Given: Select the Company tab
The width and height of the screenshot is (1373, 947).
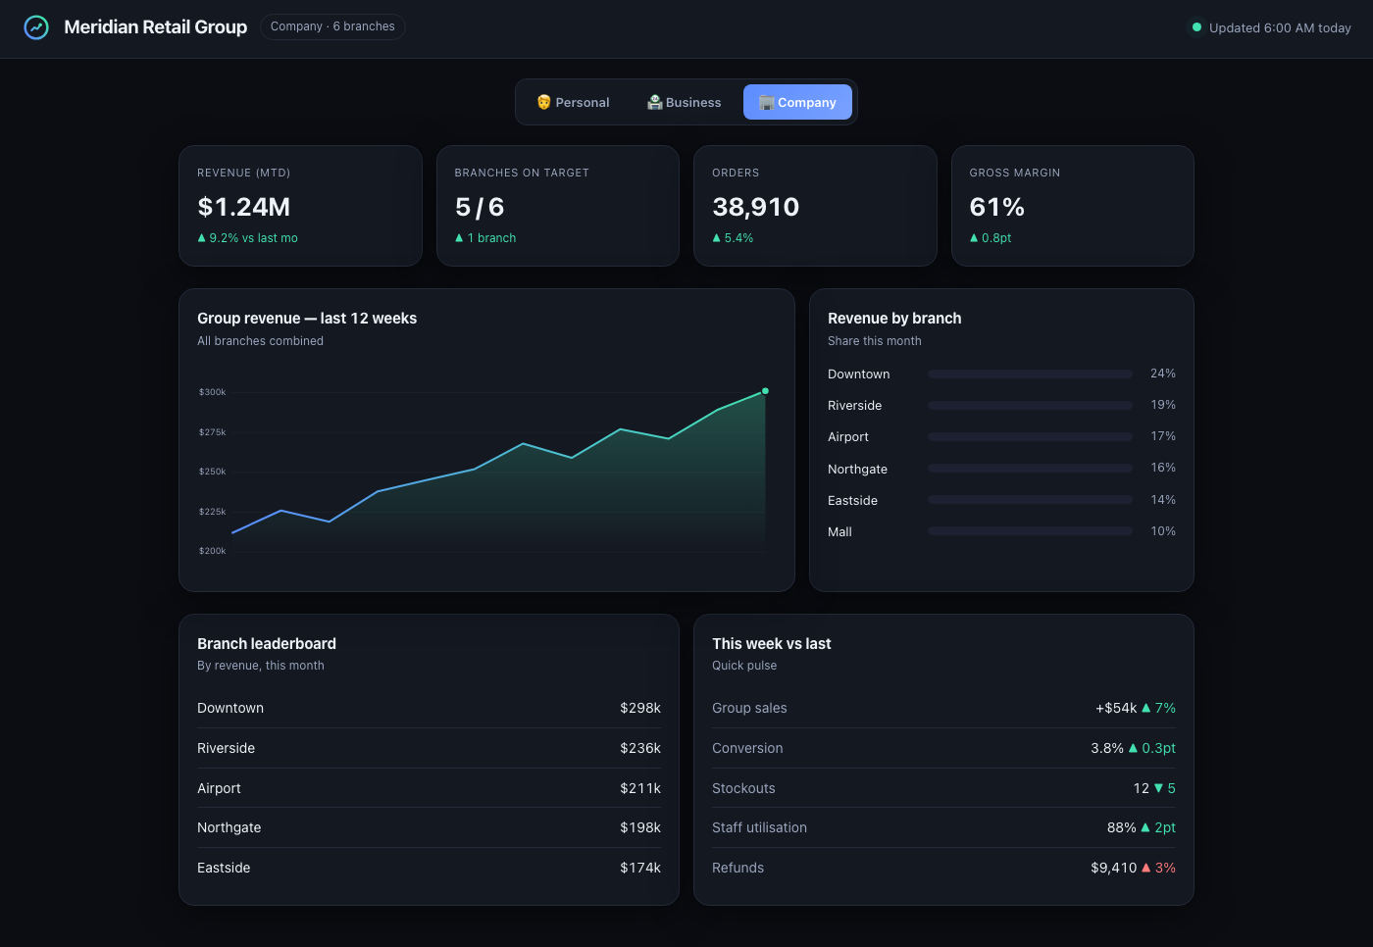Looking at the screenshot, I should point(797,102).
